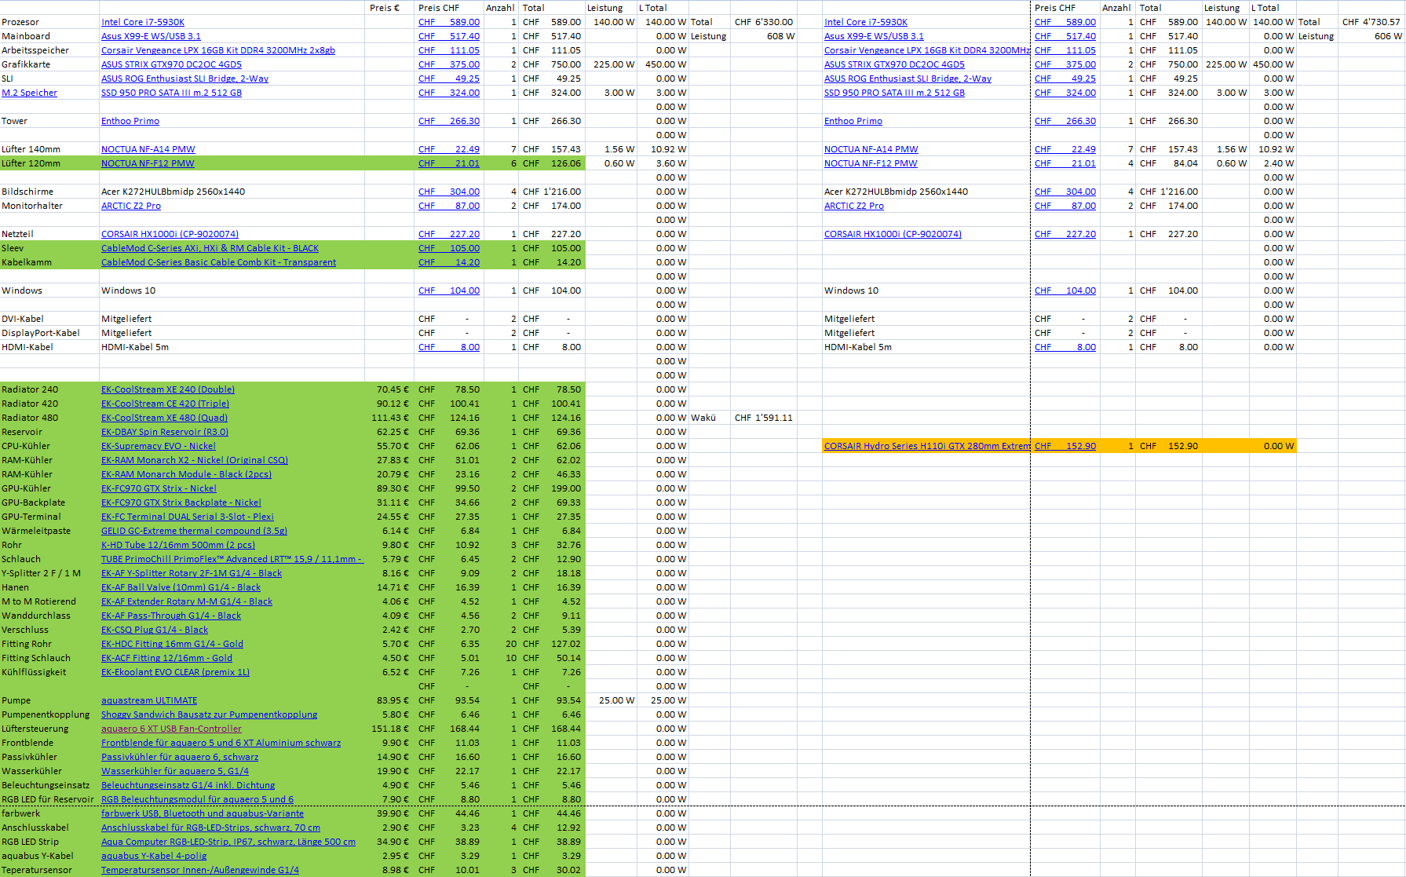1406x877 pixels.
Task: Open the aquastream ULTIMATE link
Action: (x=149, y=700)
